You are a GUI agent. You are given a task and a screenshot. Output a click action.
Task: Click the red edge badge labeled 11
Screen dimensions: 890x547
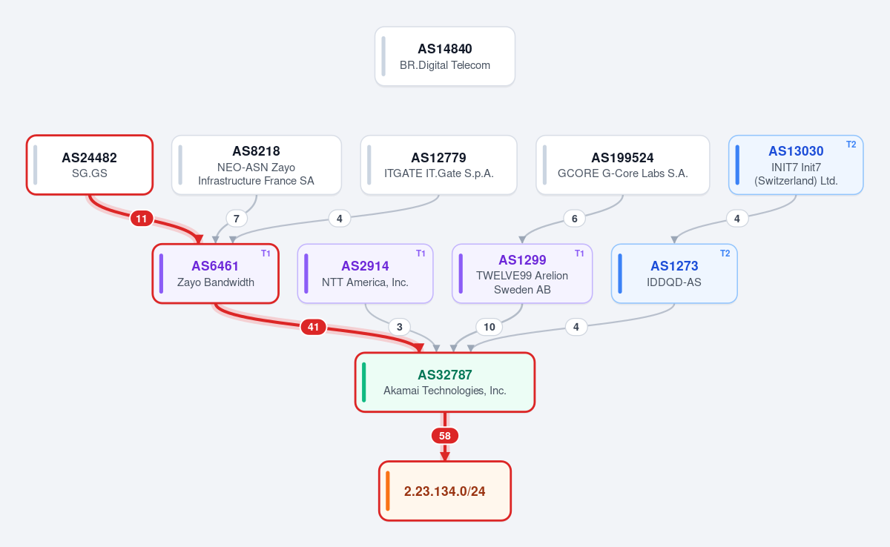pos(142,219)
